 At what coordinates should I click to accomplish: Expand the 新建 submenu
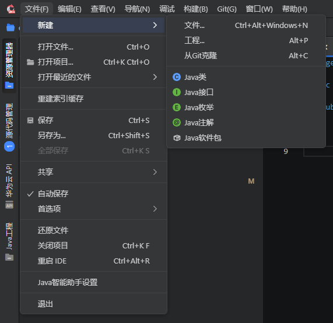point(94,25)
